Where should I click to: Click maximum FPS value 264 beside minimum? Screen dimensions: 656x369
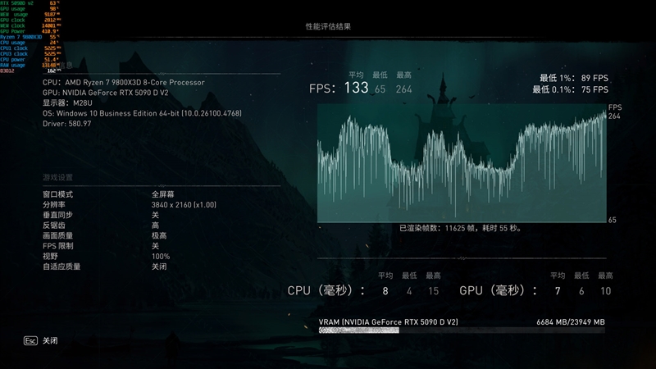403,89
